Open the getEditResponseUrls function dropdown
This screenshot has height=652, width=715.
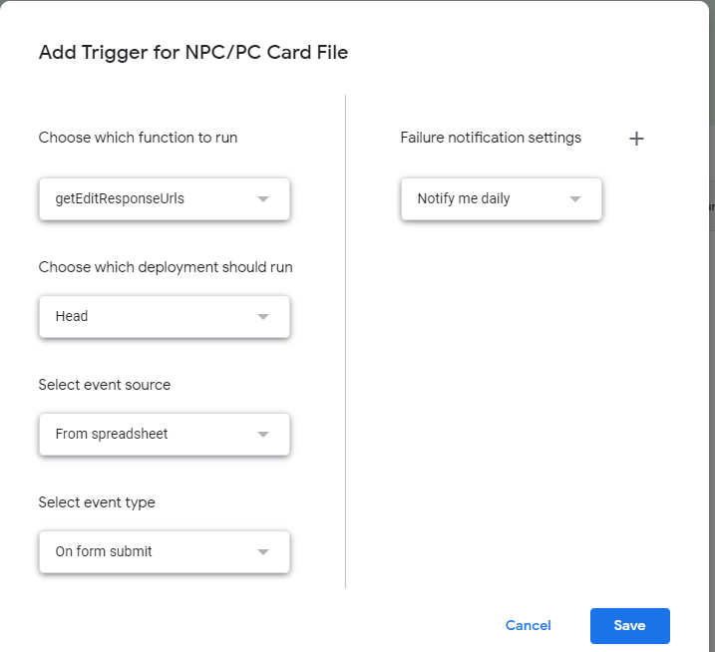(x=150, y=199)
